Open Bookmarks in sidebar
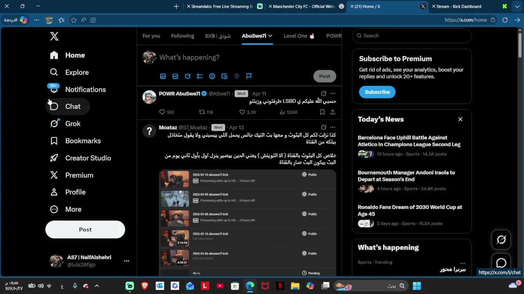524x294 pixels. point(75,141)
